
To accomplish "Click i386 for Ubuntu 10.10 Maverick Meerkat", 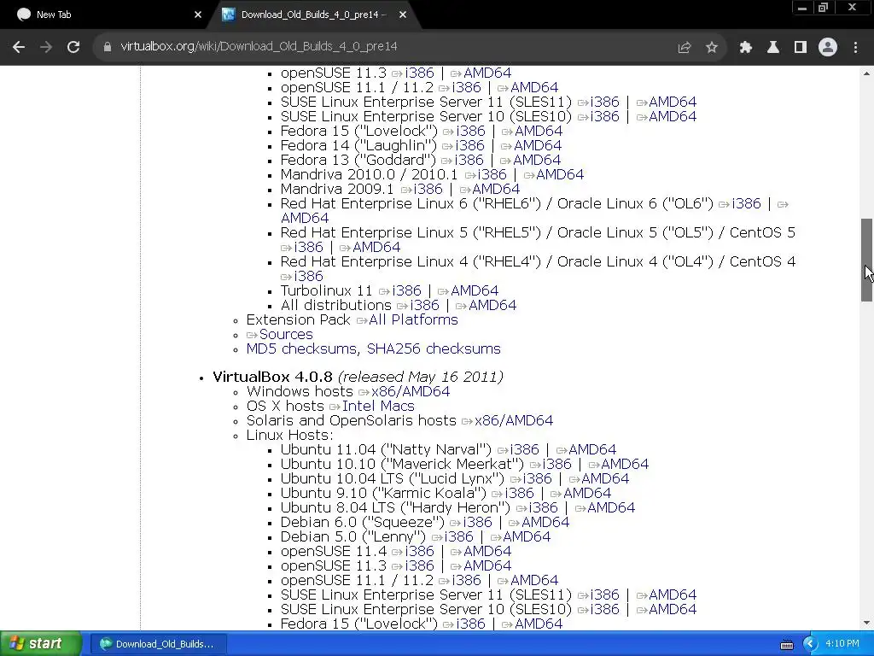I will tap(556, 464).
